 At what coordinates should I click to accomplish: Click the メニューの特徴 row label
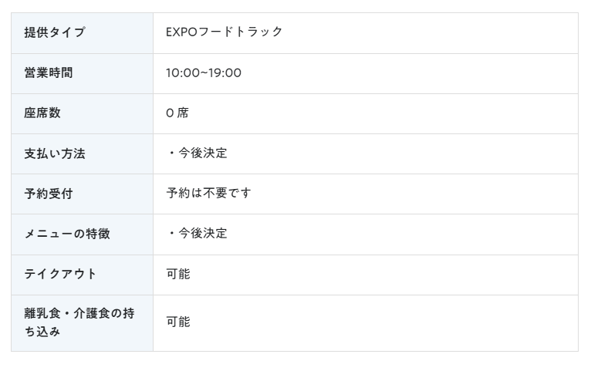(67, 234)
